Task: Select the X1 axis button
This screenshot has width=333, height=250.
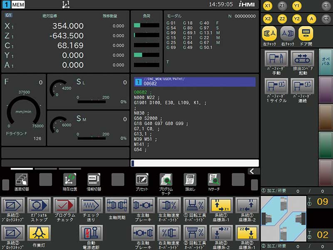Action: click(268, 6)
